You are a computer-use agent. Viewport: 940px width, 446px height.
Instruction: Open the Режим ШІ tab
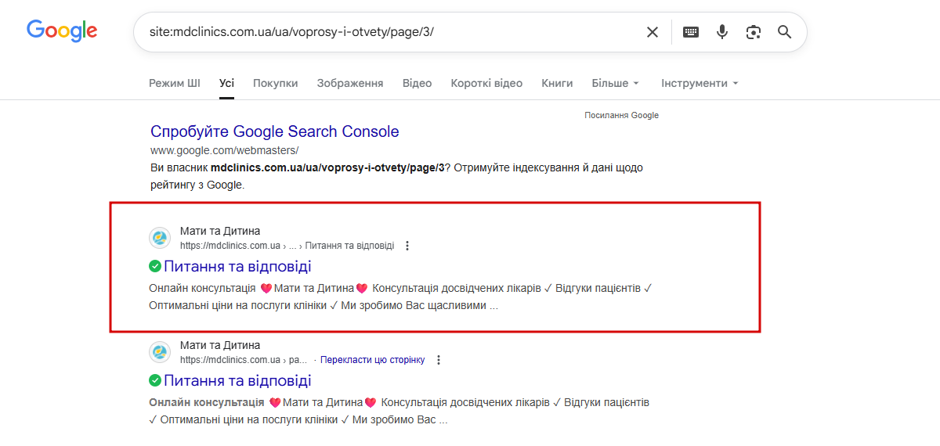coord(175,83)
